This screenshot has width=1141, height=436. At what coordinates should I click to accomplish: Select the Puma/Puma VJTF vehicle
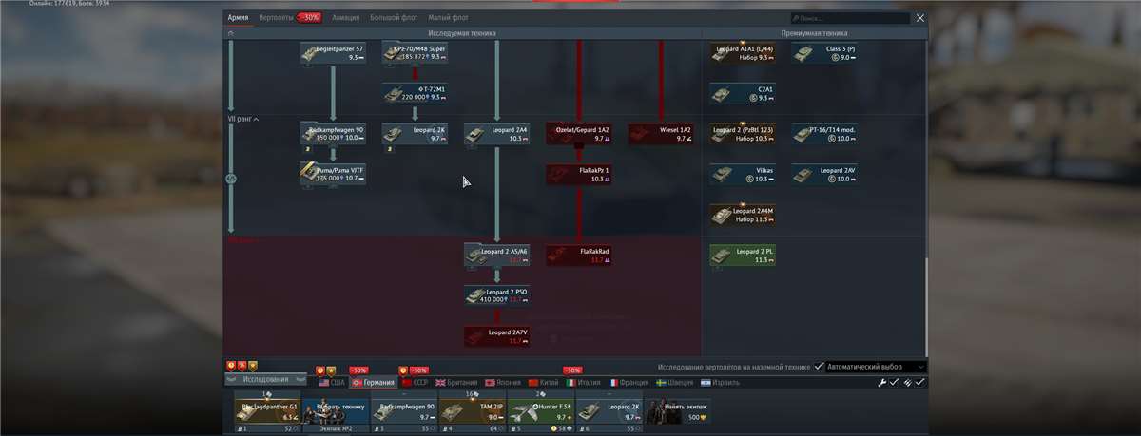[x=334, y=174]
